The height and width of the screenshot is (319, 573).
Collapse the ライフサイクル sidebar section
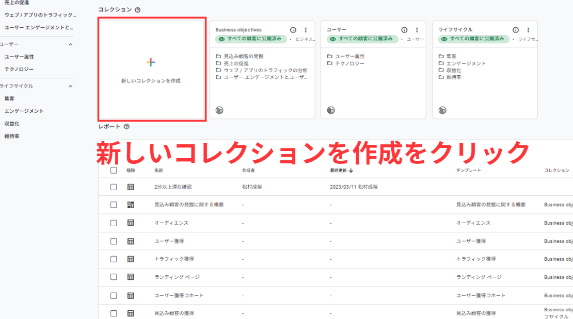point(71,86)
